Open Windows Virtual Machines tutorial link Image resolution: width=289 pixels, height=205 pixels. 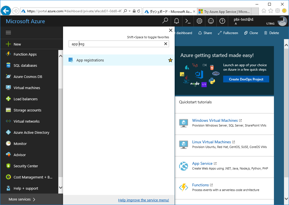coord(215,120)
